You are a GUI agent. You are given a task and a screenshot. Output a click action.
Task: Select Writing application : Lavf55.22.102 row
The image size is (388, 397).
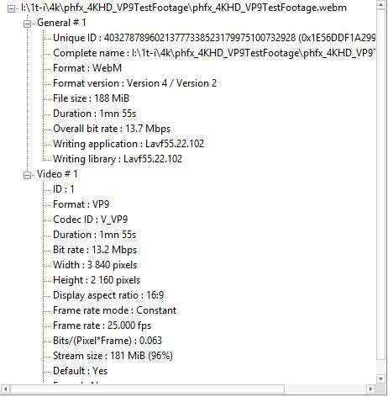(128, 144)
